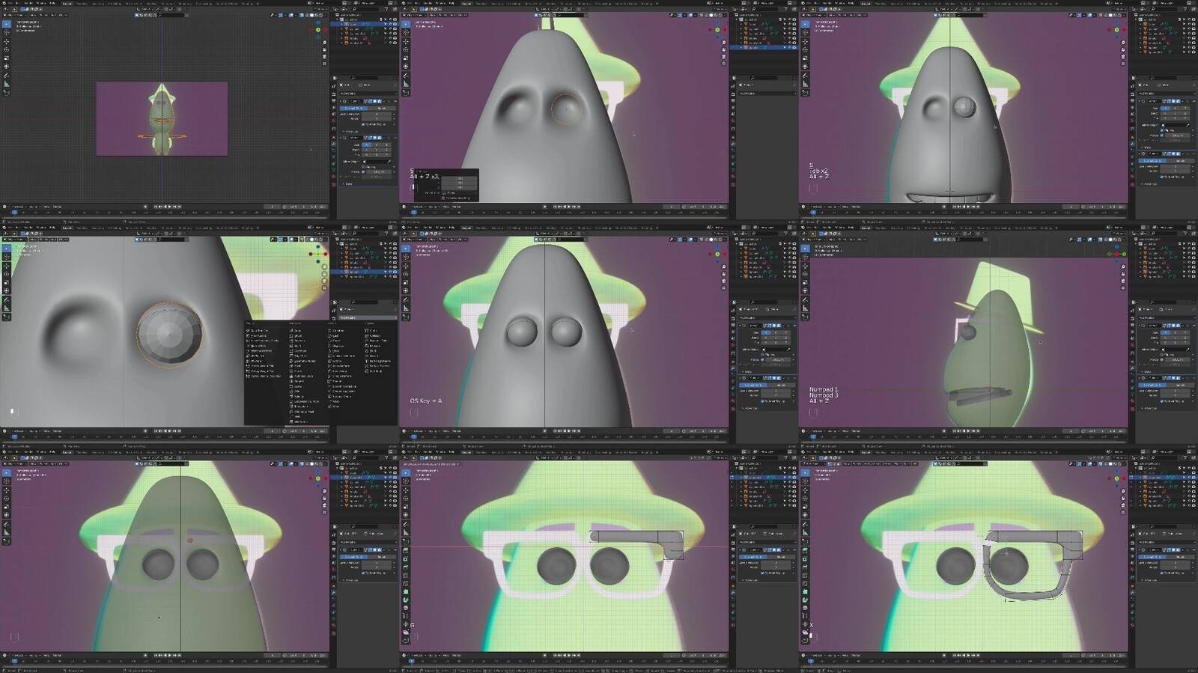This screenshot has width=1198, height=673.
Task: Click mirror object eyedropper in zoomed-out full-character view
Action: pyautogui.click(x=389, y=162)
